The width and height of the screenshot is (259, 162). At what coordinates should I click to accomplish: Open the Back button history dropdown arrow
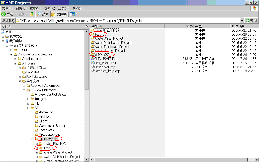click(x=16, y=14)
